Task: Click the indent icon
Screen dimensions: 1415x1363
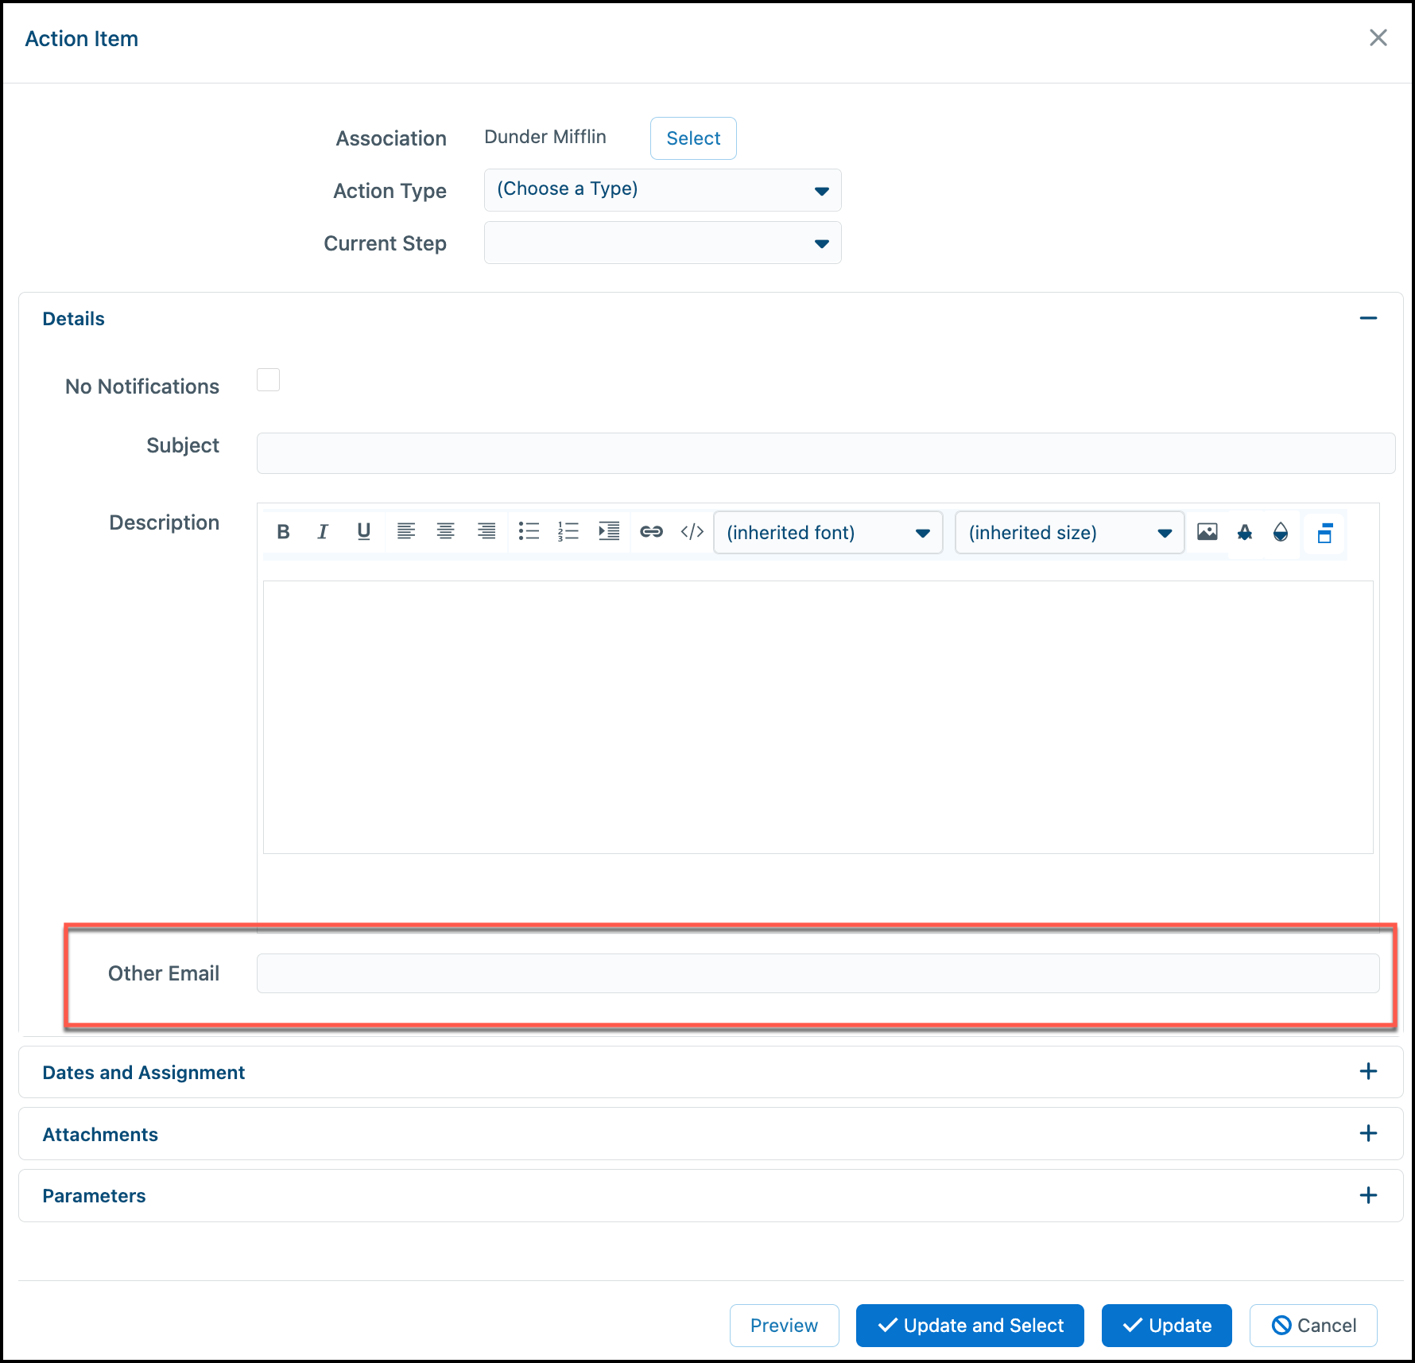Action: pos(609,532)
